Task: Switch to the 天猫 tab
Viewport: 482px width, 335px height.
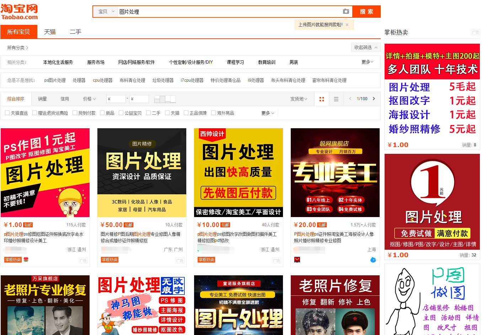Action: click(x=50, y=32)
